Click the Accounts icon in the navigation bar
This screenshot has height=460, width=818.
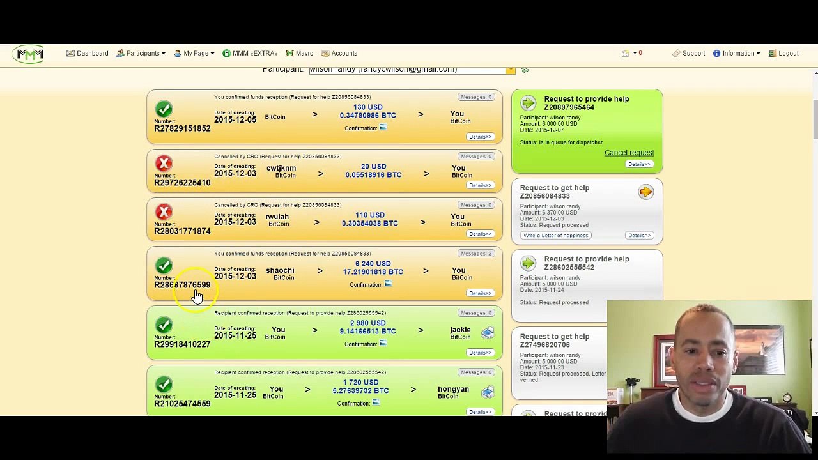pos(325,54)
